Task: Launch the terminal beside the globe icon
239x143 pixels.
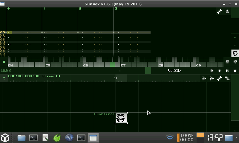Action: click(x=81, y=138)
